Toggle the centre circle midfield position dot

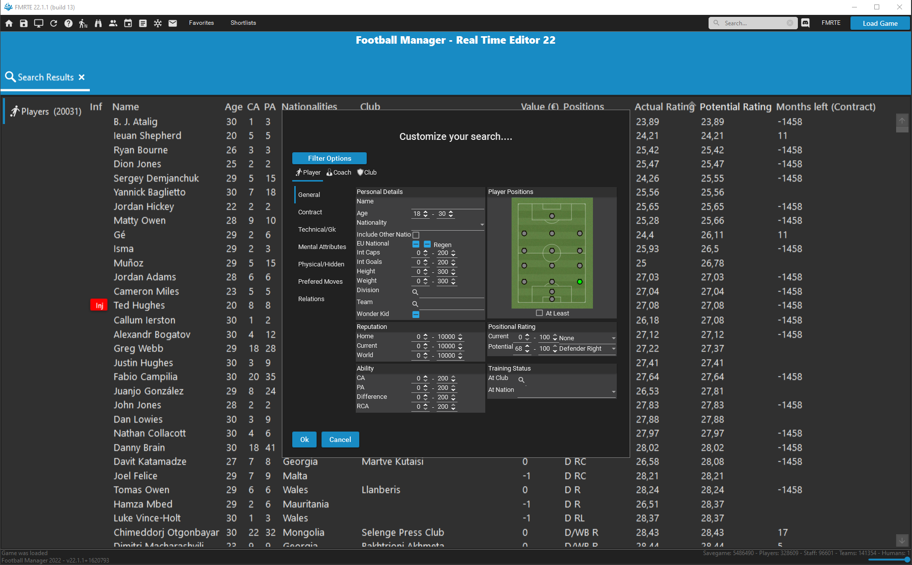[x=552, y=251]
